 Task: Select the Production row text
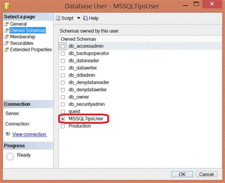pyautogui.click(x=80, y=126)
